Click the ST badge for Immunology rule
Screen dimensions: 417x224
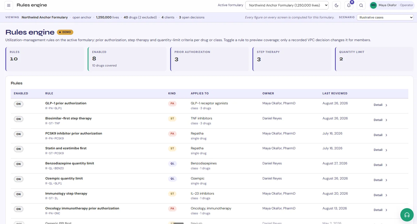pyautogui.click(x=172, y=194)
